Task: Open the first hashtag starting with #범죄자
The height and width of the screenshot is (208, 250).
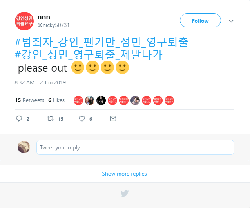Action: [103, 42]
